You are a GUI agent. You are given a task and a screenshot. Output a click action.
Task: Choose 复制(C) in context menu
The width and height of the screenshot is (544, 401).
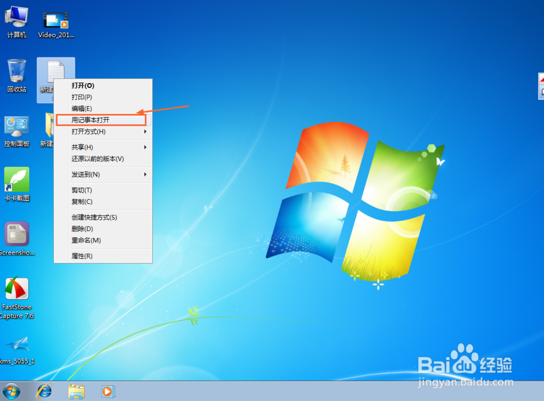coord(103,202)
